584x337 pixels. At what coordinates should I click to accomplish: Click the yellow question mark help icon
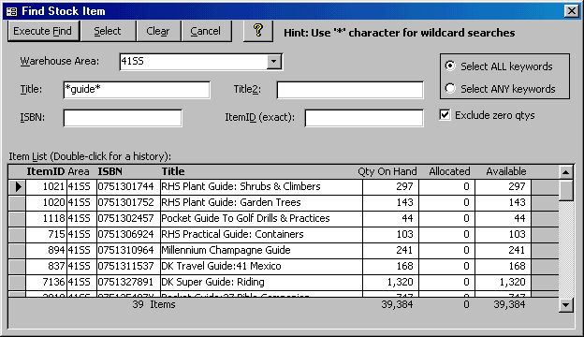[x=257, y=31]
